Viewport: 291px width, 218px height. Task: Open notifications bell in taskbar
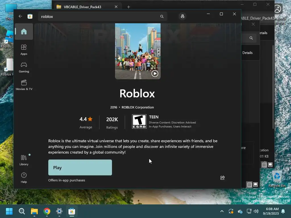click(x=283, y=211)
